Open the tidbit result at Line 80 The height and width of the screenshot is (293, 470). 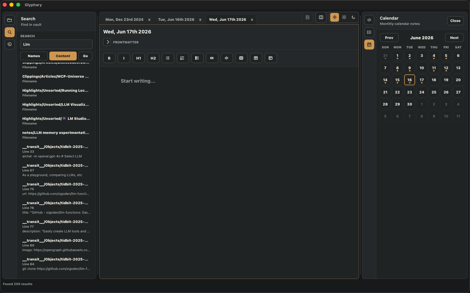point(56,245)
